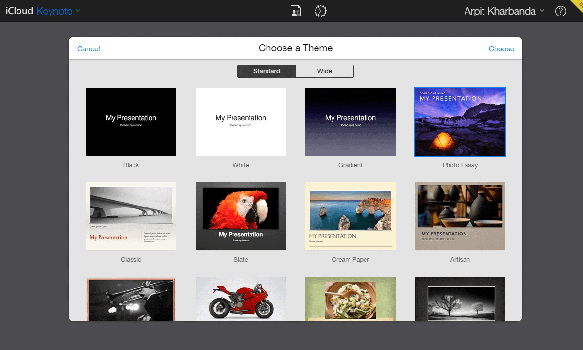Viewport: 583px width, 350px height.
Task: Select the Black theme
Action: click(x=131, y=121)
